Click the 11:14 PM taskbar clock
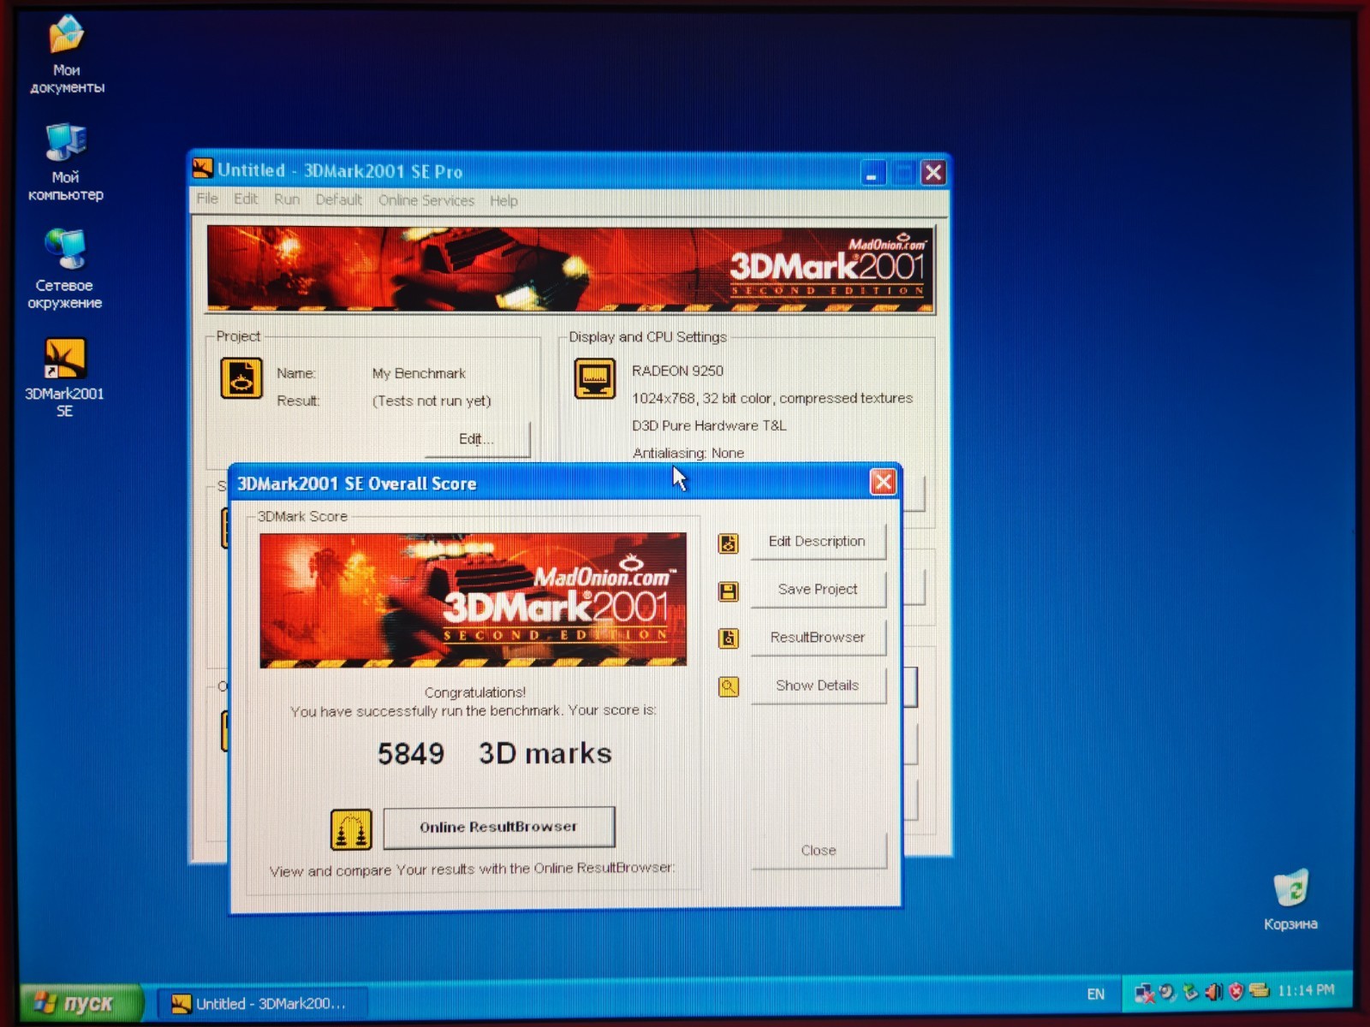Viewport: 1370px width, 1027px height. click(1306, 990)
